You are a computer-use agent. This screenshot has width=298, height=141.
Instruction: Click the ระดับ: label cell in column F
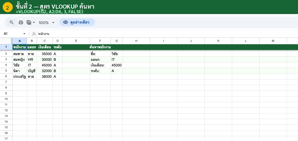tap(100, 71)
